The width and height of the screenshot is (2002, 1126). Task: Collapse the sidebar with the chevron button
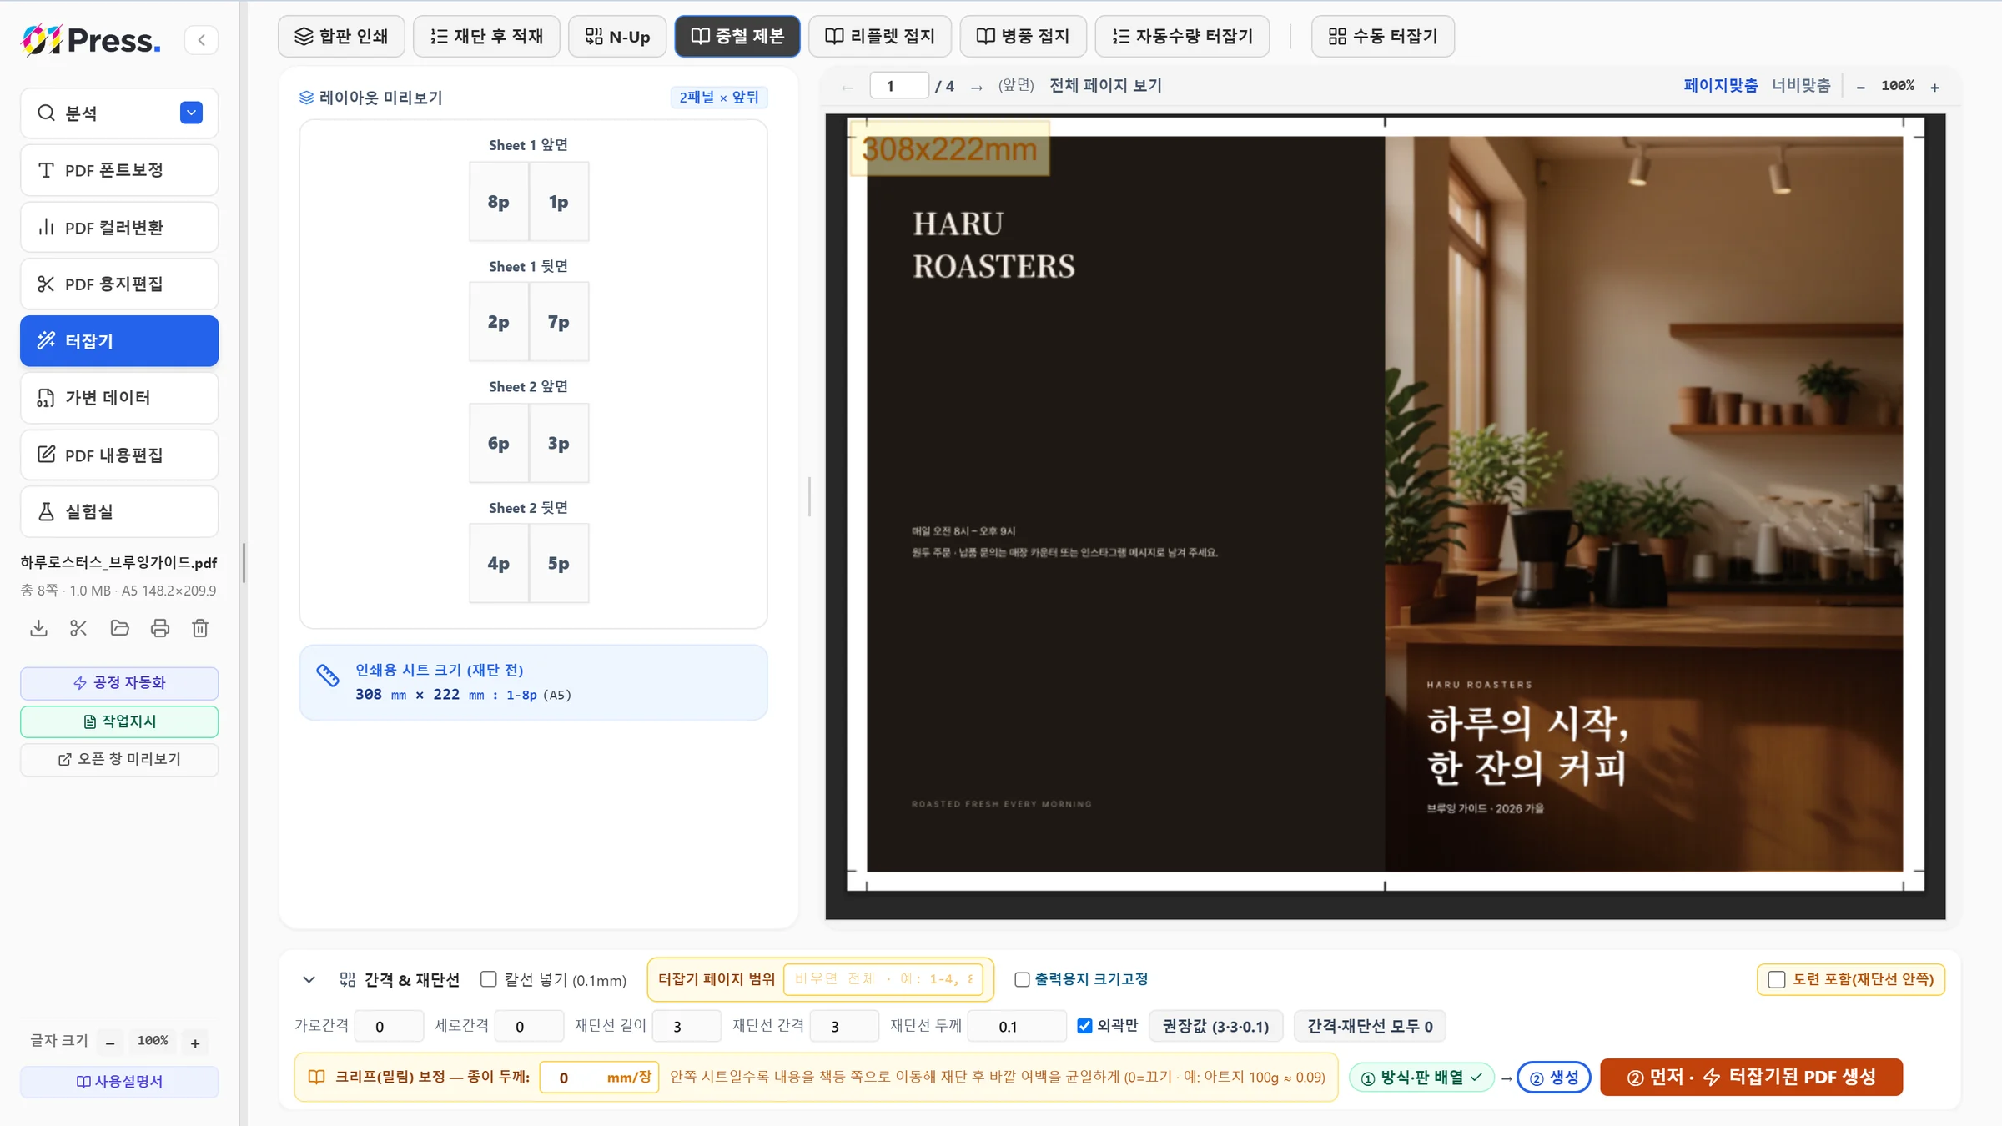point(201,40)
